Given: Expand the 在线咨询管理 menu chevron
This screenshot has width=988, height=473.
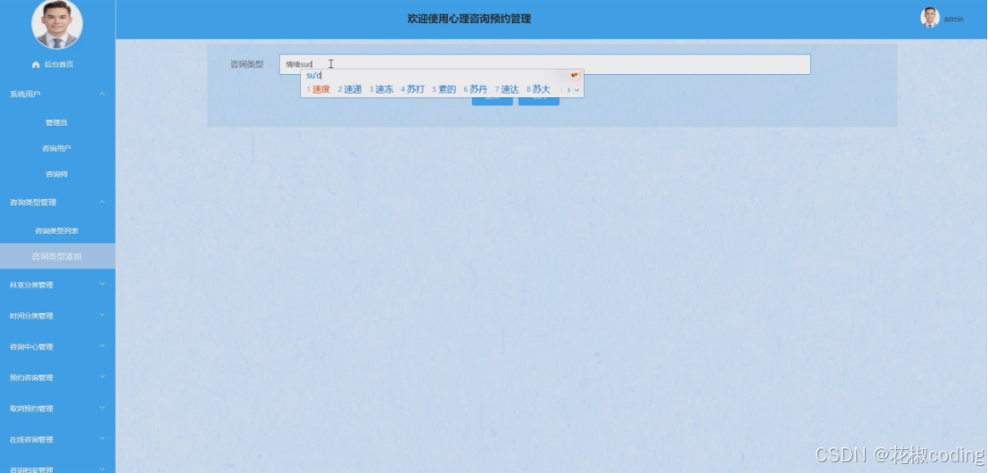Looking at the screenshot, I should click(x=102, y=439).
